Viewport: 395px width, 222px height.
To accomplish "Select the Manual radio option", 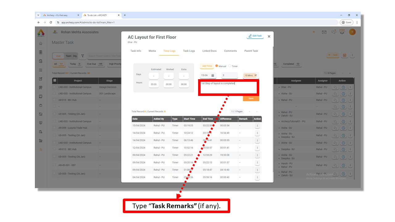I will coord(217,66).
